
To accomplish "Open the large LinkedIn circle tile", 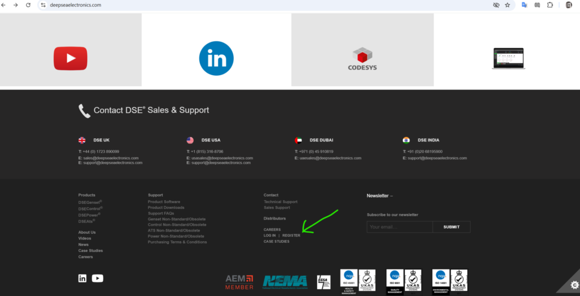I will [x=216, y=58].
